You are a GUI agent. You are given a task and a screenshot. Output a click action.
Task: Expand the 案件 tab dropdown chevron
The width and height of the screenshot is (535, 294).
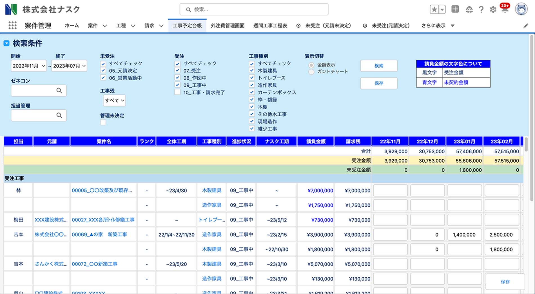pyautogui.click(x=105, y=26)
